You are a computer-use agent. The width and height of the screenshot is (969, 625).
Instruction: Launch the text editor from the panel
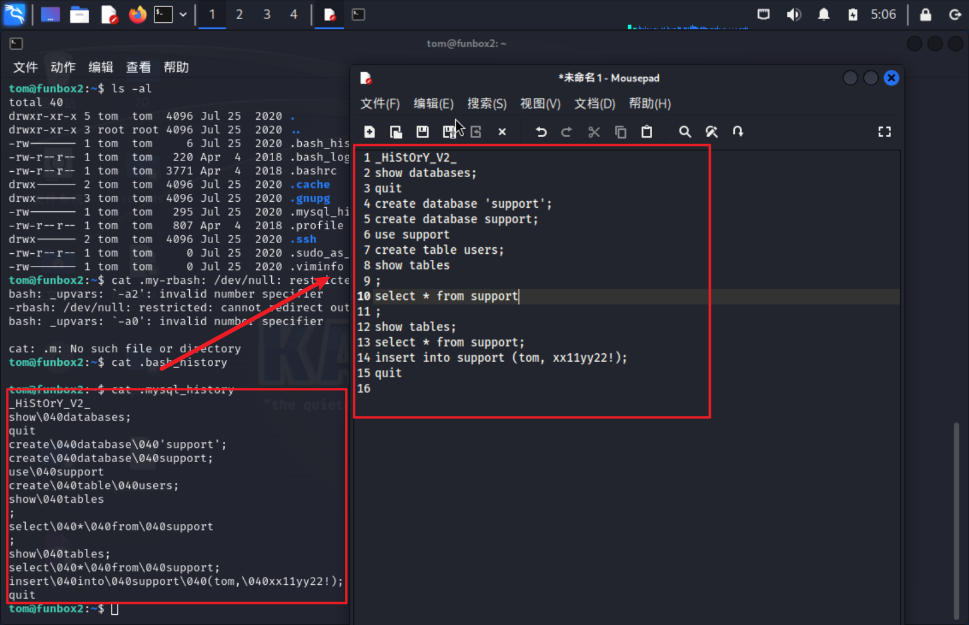tap(109, 14)
